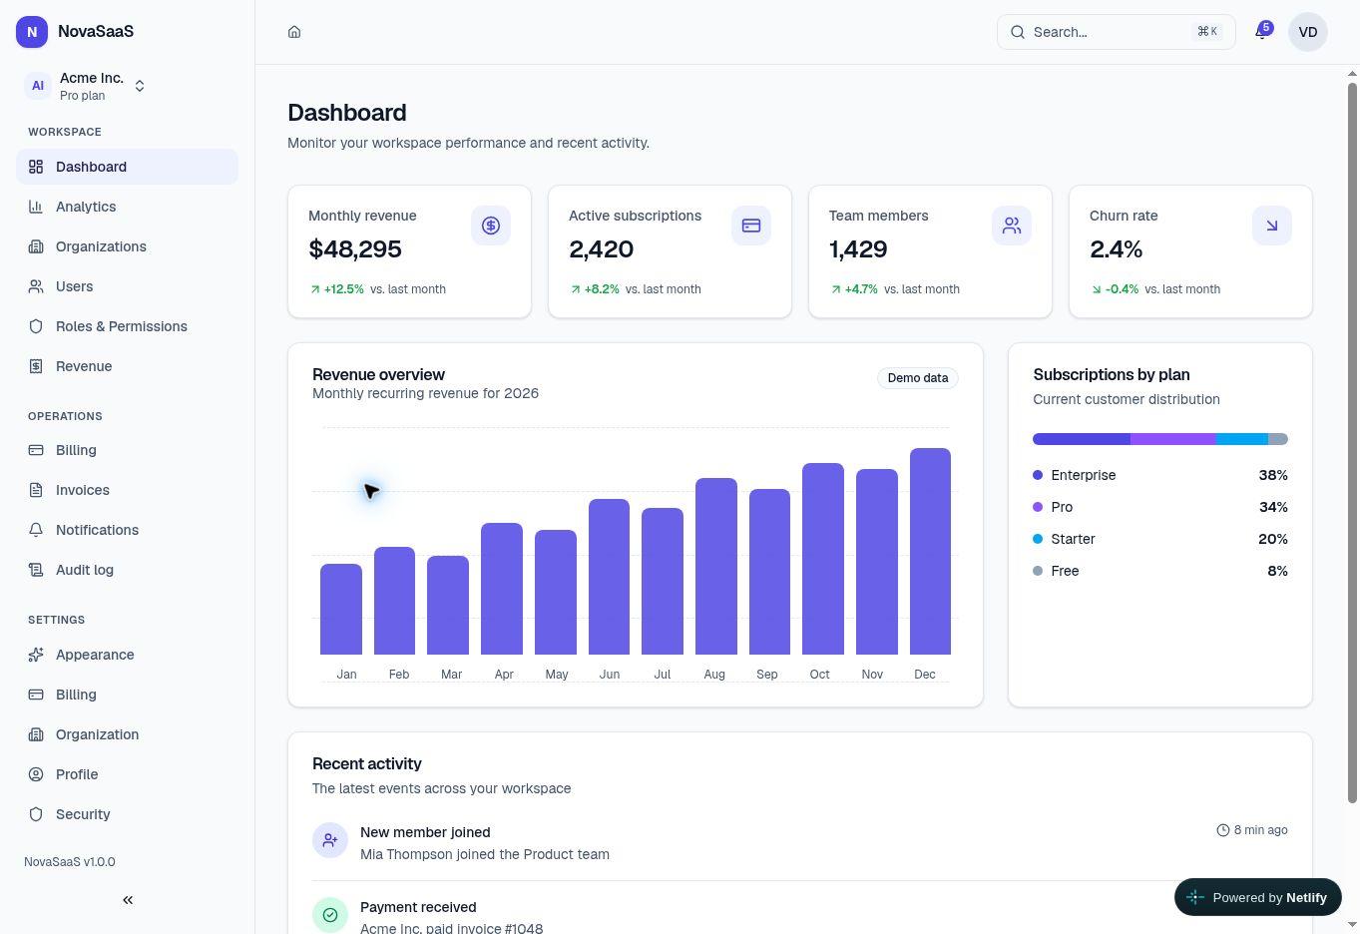The image size is (1360, 934).
Task: Click the Invoices document icon
Action: point(36,490)
